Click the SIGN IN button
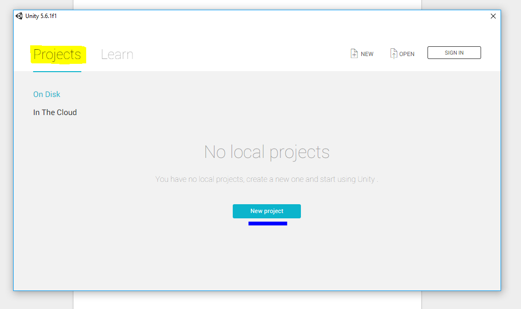This screenshot has width=521, height=309. 454,53
